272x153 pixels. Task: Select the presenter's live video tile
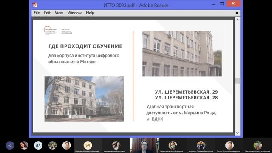(144, 145)
